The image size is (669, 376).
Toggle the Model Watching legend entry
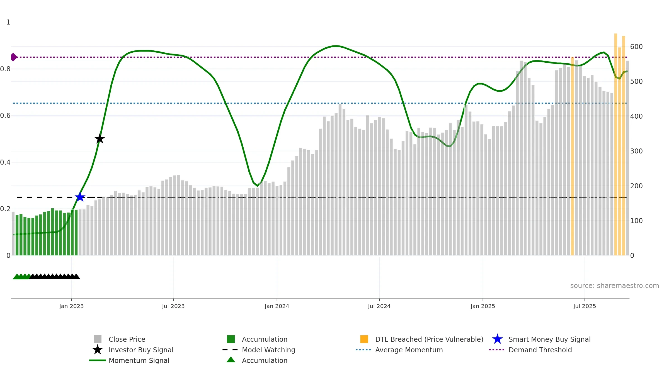[x=268, y=350]
